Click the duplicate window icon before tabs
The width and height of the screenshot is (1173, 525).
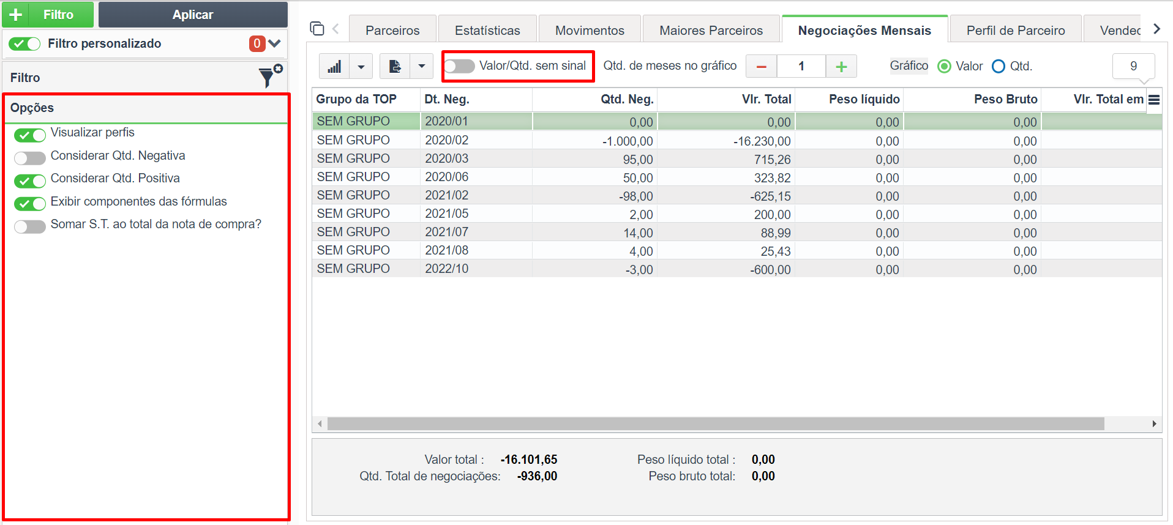317,28
